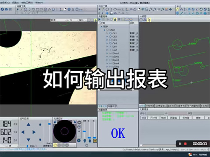210x157 pixels.
Task: Collapse the Main program node
Action: pyautogui.click(x=105, y=30)
